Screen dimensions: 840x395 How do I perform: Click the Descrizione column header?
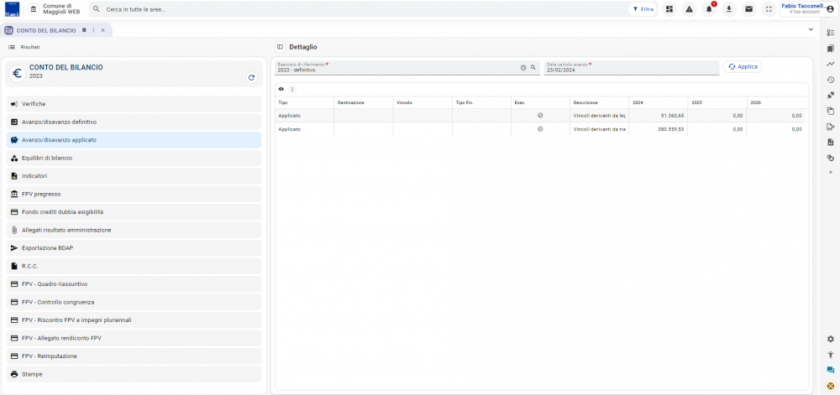point(599,102)
